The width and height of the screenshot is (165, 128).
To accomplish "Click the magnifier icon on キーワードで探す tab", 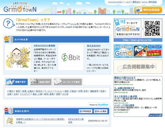I will coord(58,82).
